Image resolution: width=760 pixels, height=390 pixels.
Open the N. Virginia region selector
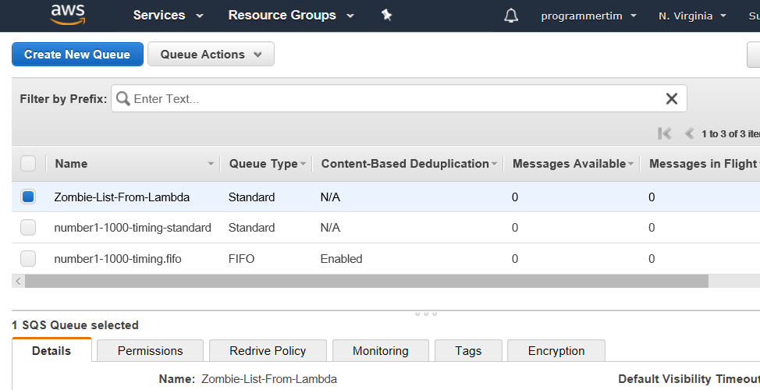[x=692, y=16]
